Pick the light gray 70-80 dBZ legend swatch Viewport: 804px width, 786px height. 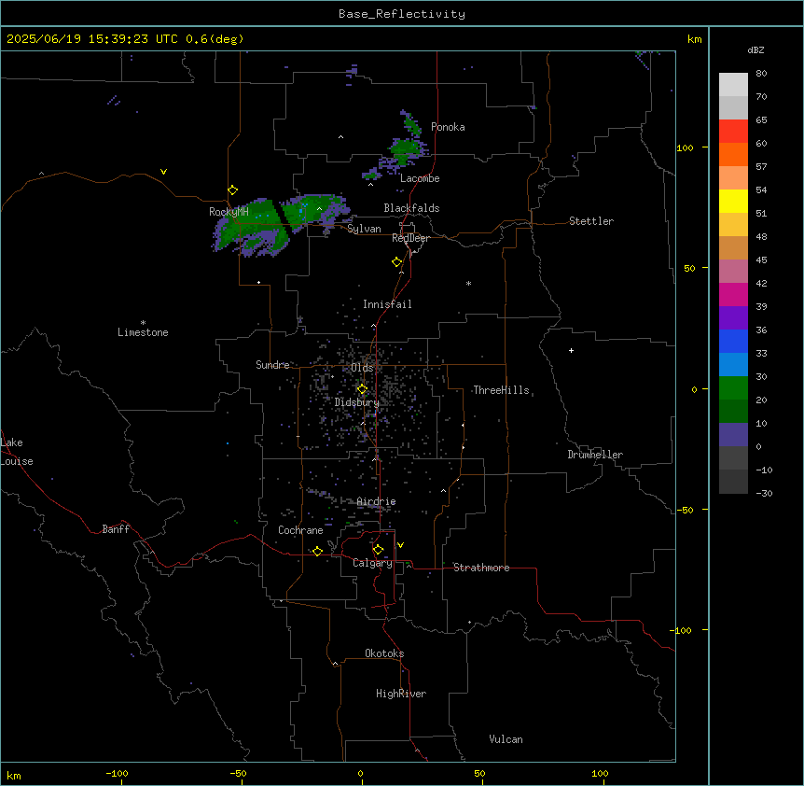pos(733,85)
